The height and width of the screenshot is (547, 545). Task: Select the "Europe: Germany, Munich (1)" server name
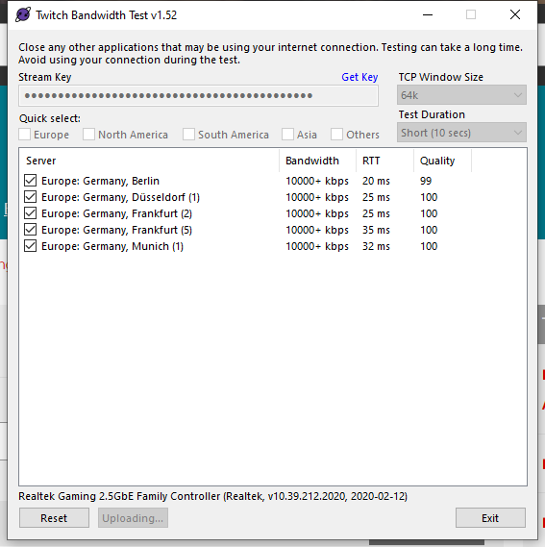tap(112, 247)
